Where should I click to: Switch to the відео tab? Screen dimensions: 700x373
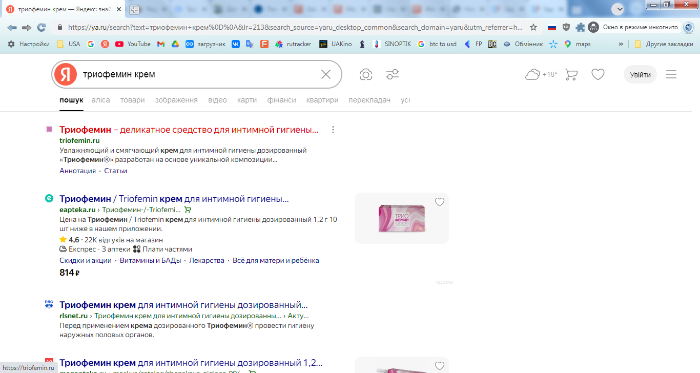click(218, 100)
